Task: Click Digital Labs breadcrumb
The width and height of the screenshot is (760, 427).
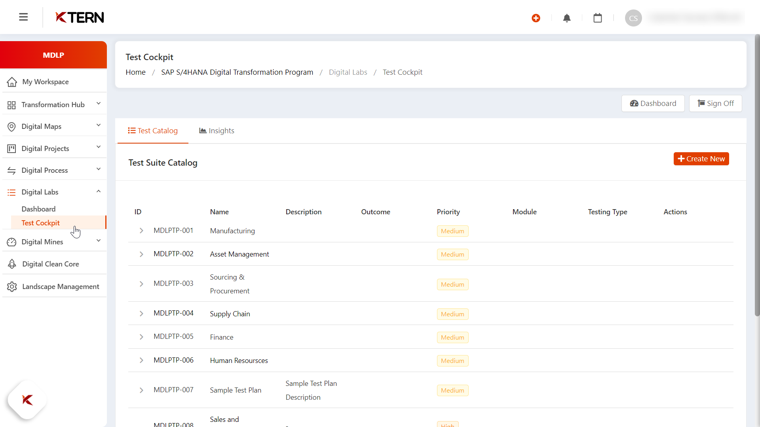Action: (x=348, y=72)
